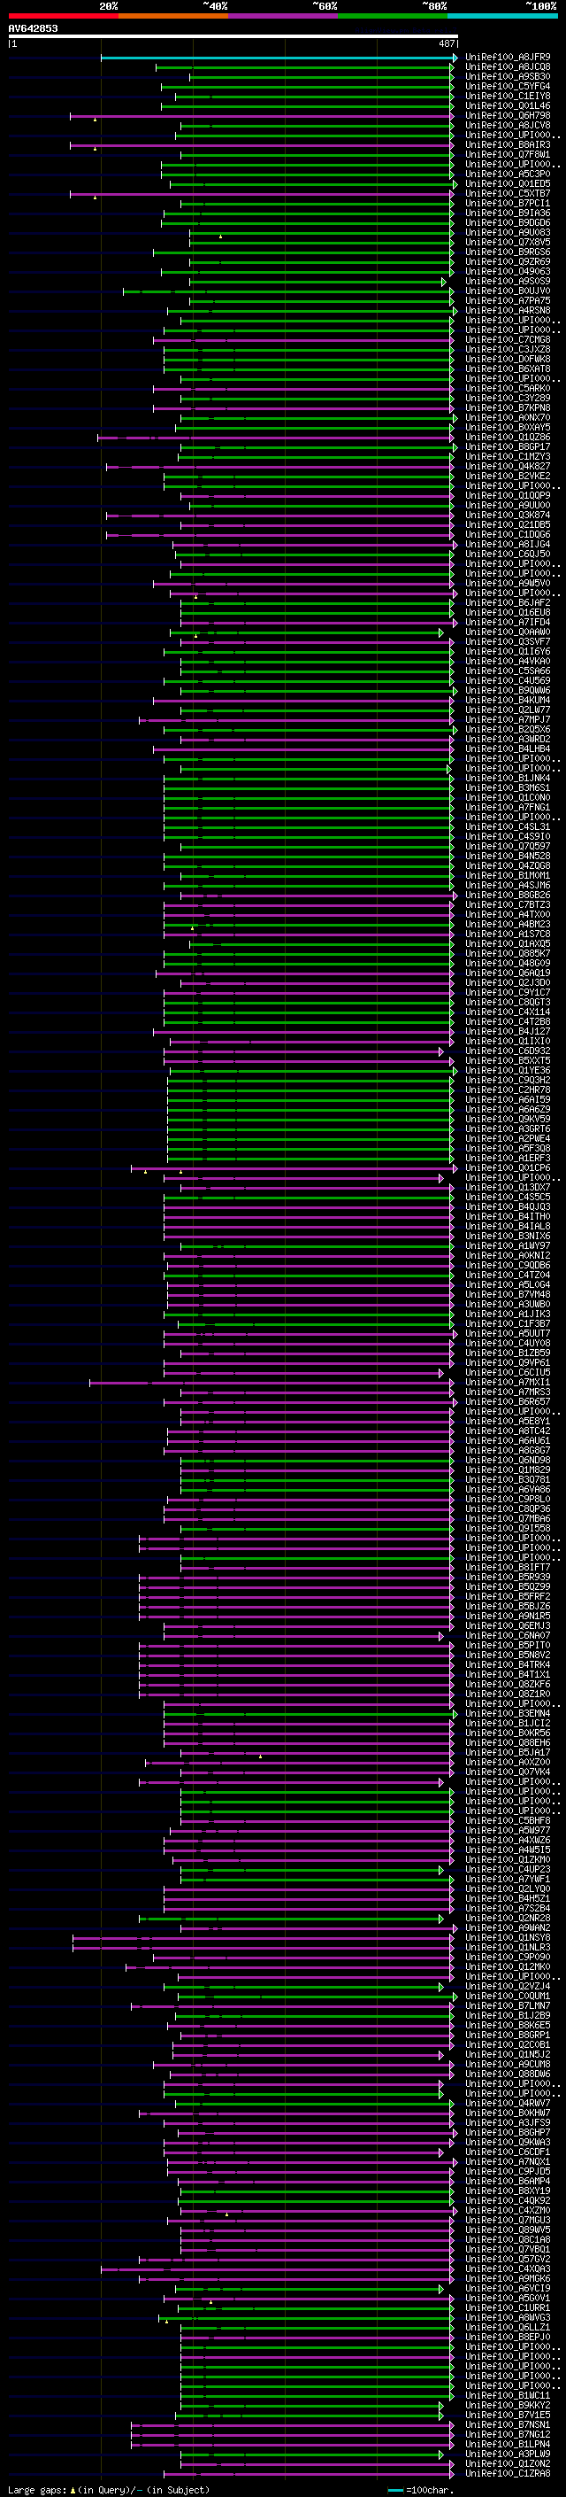Screen dimensions: 566x2497
Task: Select the query name AV642853
Action: 33,29
